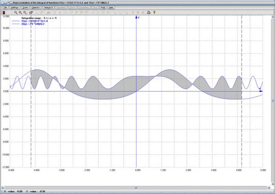Click the first magnifier zoom icon
The height and width of the screenshot is (194, 275).
tap(16, 13)
